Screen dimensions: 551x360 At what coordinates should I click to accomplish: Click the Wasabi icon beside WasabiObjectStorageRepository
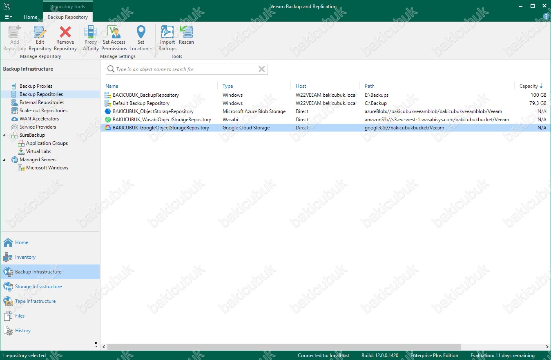(x=108, y=120)
